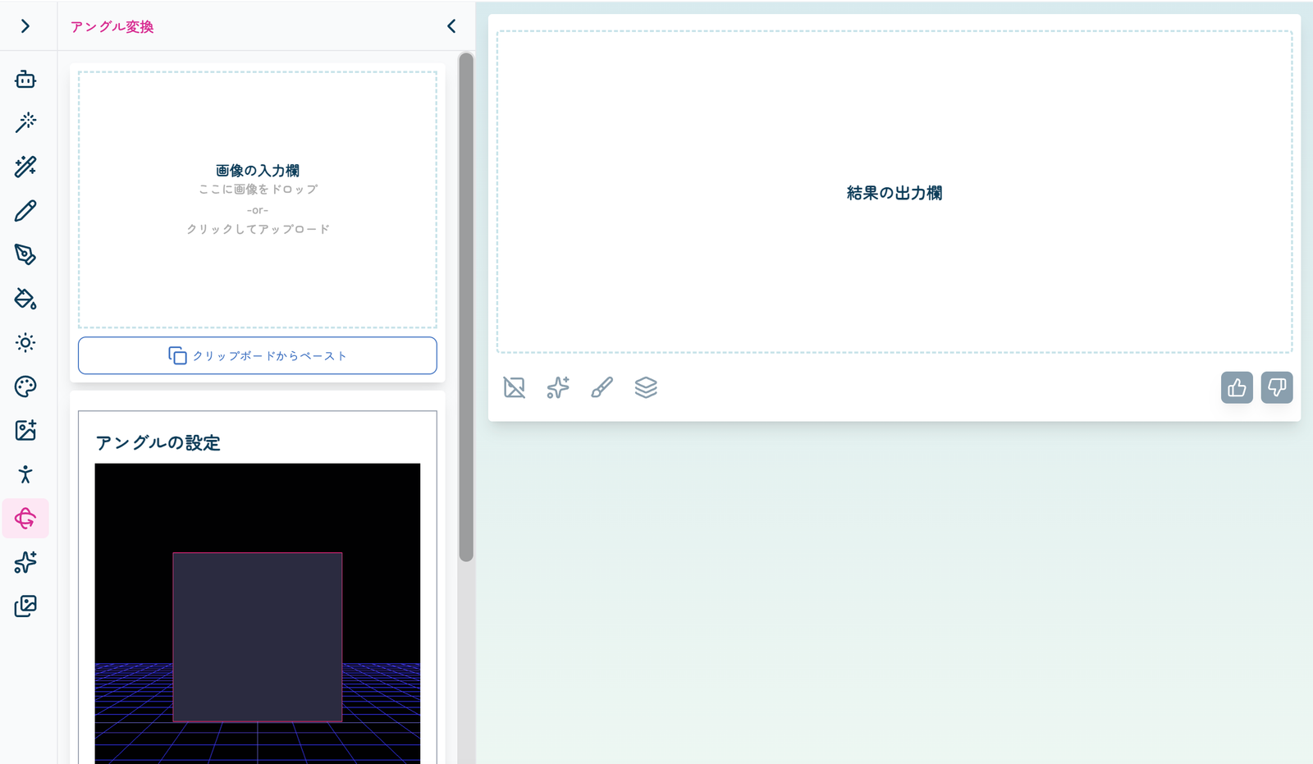Open the image add tool
1313x764 pixels.
pyautogui.click(x=25, y=431)
